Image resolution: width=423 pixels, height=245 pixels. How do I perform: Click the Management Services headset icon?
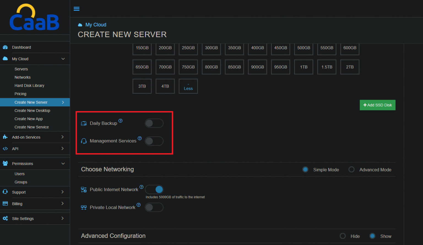(x=84, y=141)
